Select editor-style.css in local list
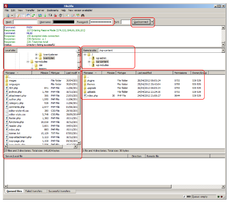This screenshot has width=231, height=202. 17,115
